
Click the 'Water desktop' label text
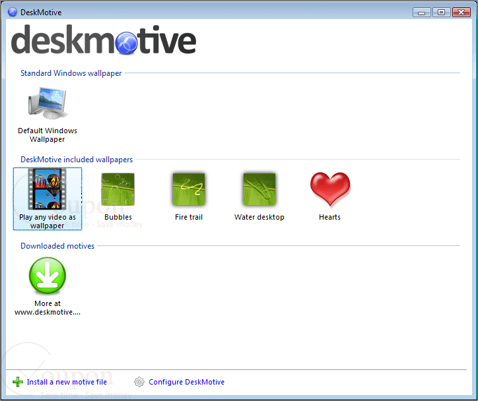pyautogui.click(x=259, y=217)
